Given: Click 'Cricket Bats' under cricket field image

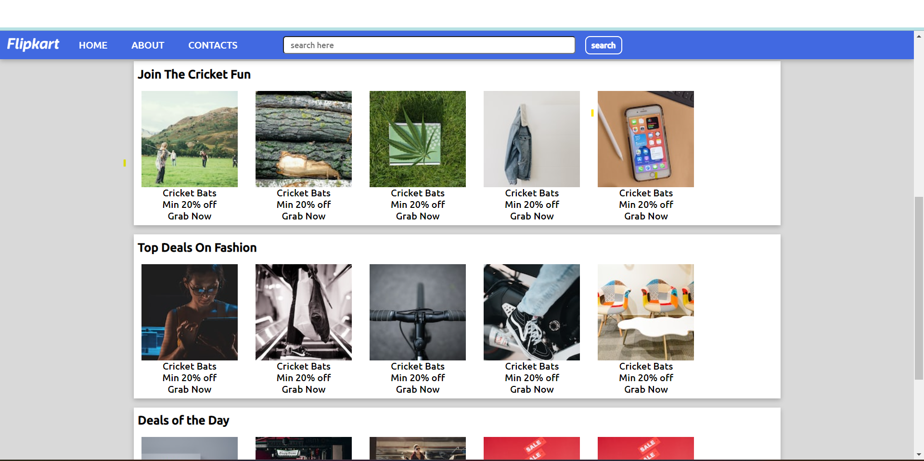Looking at the screenshot, I should pos(190,193).
